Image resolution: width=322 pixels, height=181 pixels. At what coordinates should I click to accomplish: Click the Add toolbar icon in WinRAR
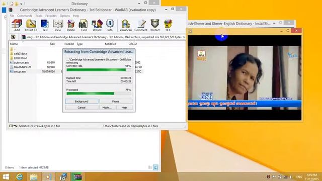click(17, 26)
